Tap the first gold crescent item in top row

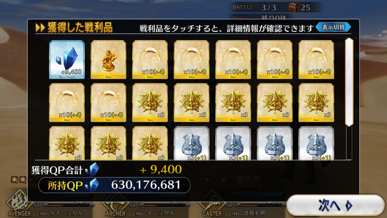point(150,60)
